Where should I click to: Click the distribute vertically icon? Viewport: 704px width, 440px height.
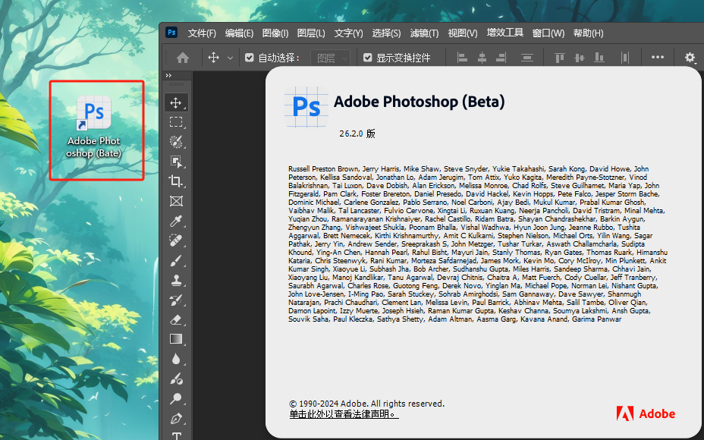tap(526, 58)
